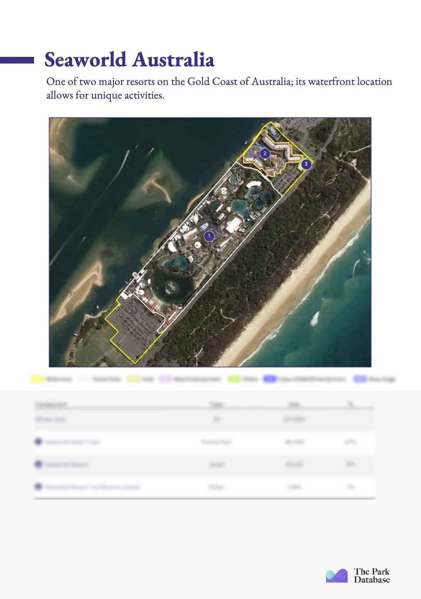This screenshot has height=599, width=421.
Task: Click the light purple legend swatch
Action: [x=165, y=379]
